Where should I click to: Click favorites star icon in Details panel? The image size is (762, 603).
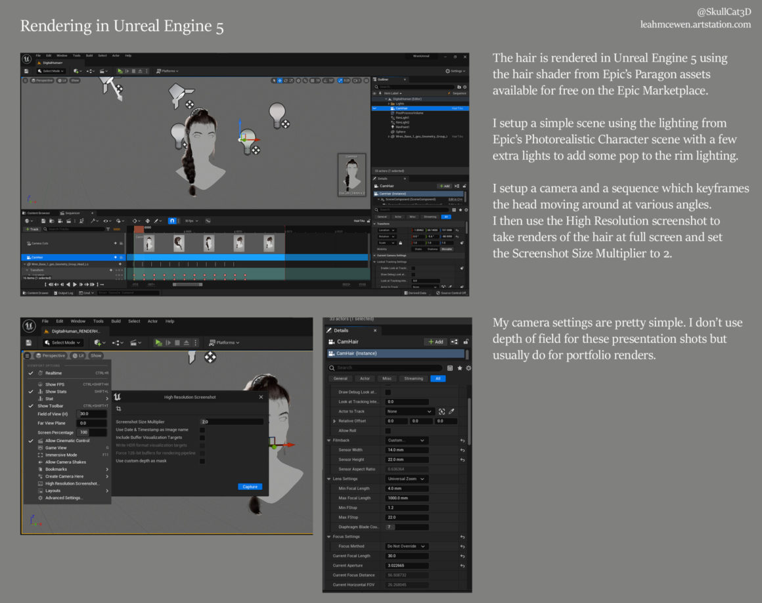pyautogui.click(x=459, y=368)
